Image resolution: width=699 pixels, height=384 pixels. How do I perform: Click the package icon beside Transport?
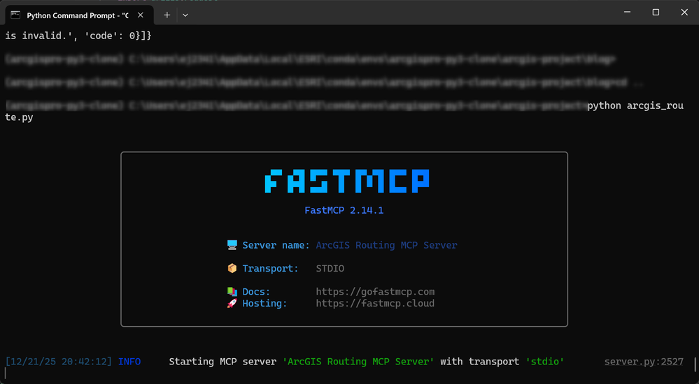pyautogui.click(x=232, y=268)
